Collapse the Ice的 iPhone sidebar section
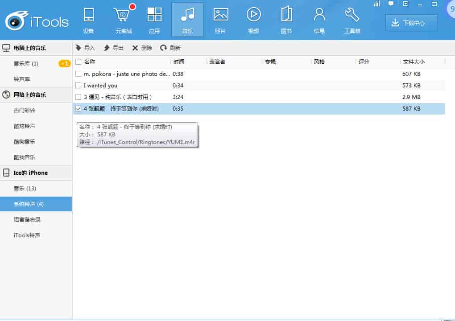 [x=36, y=173]
